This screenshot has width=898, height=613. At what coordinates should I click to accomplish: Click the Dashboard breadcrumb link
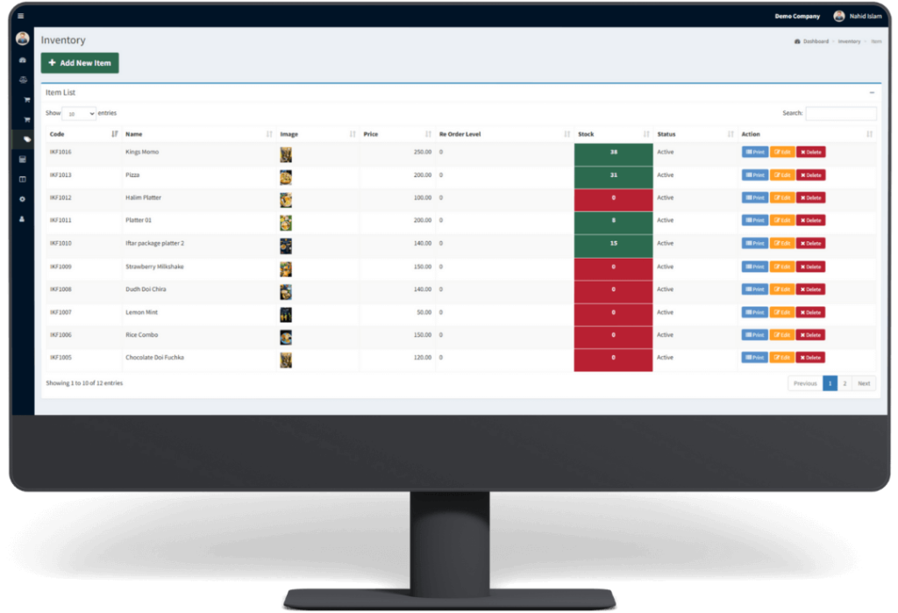(x=815, y=41)
